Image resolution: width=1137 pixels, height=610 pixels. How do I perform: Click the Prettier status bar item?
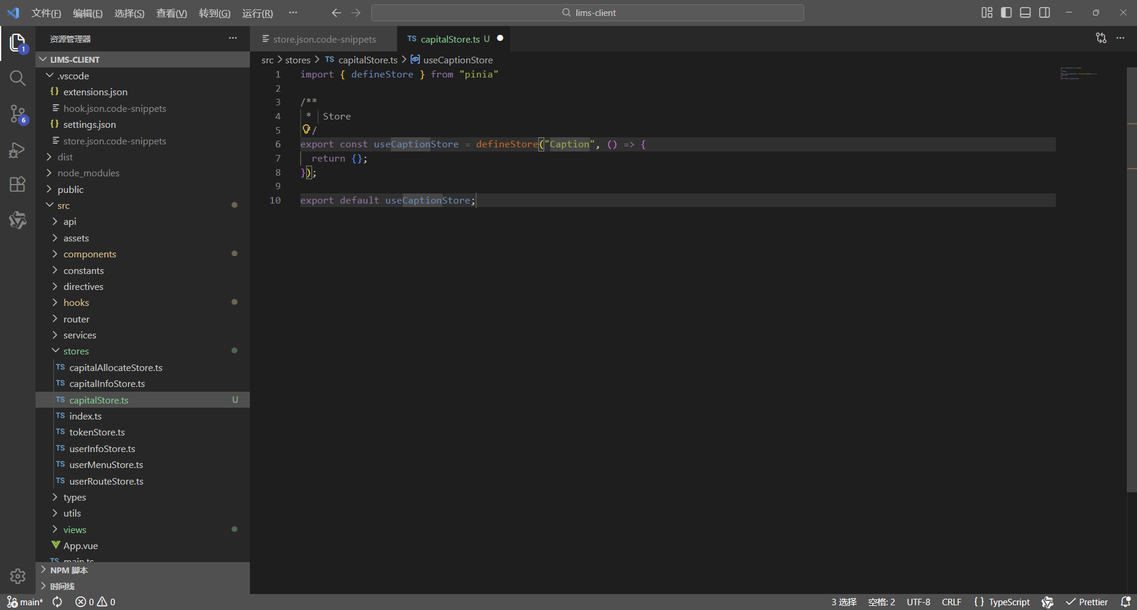pyautogui.click(x=1087, y=602)
